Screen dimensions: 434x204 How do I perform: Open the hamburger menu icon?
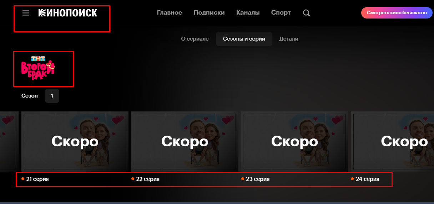tap(26, 13)
